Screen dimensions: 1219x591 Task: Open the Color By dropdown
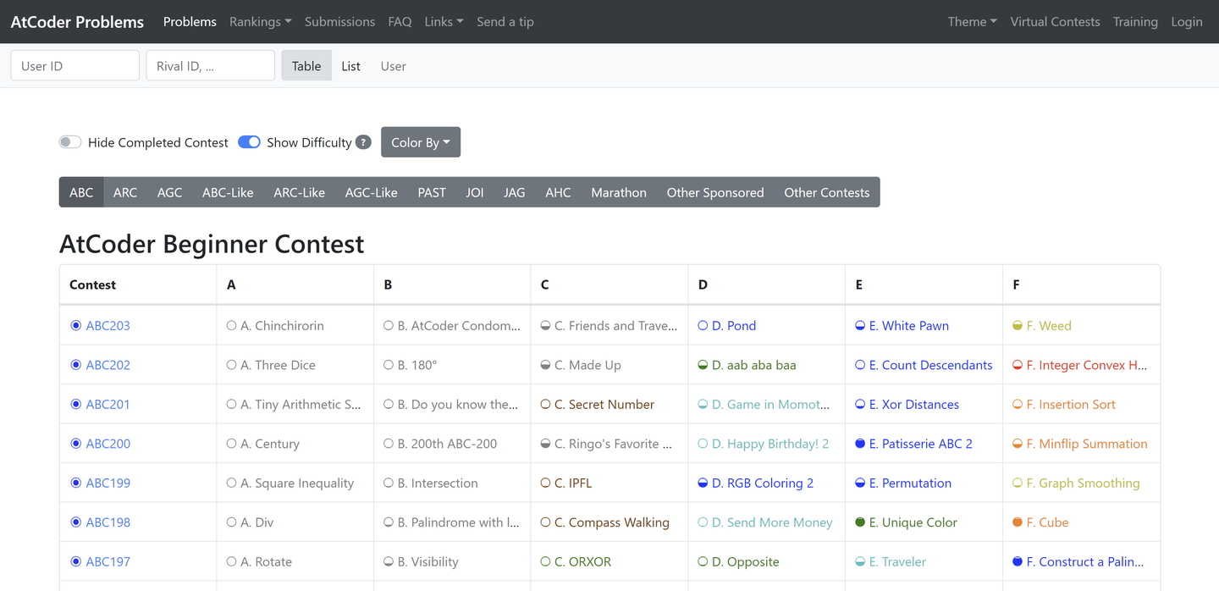(421, 142)
